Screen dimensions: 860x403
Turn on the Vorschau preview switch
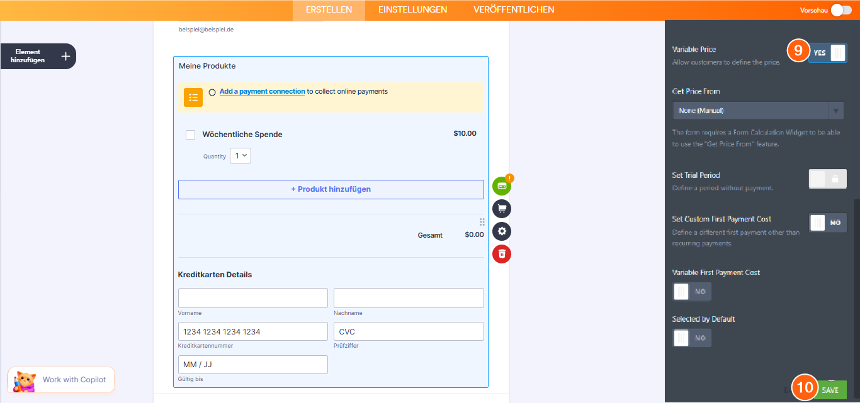pyautogui.click(x=840, y=10)
